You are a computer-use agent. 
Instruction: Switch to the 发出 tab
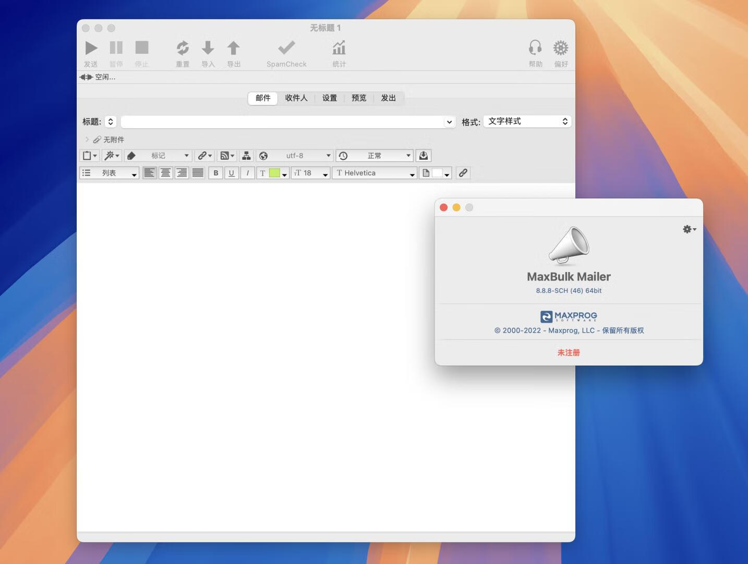[389, 98]
